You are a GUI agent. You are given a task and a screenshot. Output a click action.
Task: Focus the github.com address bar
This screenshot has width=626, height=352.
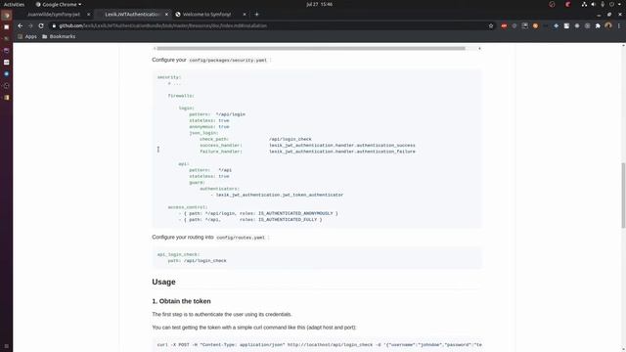pyautogui.click(x=272, y=25)
